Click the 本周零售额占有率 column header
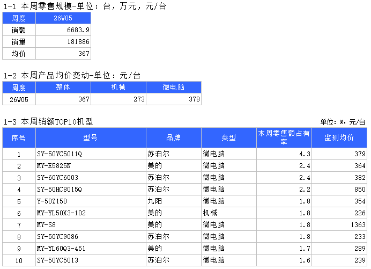 click(x=284, y=138)
